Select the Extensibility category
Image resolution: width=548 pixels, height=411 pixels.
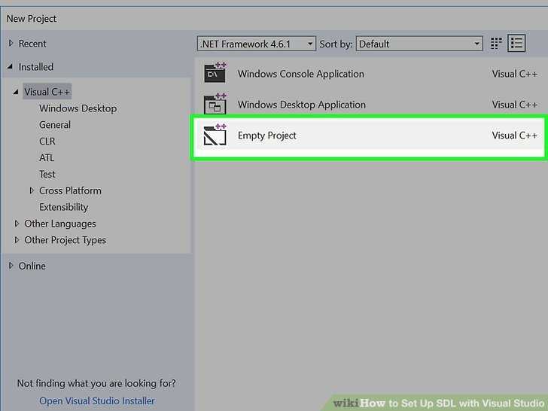pos(63,207)
